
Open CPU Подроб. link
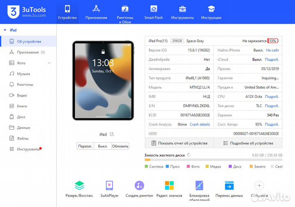pyautogui.click(x=272, y=97)
